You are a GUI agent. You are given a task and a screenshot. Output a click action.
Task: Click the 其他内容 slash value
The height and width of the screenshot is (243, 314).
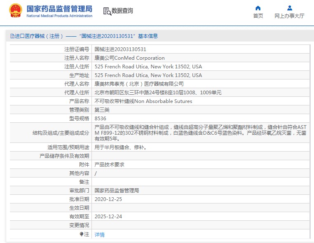tap(96, 173)
